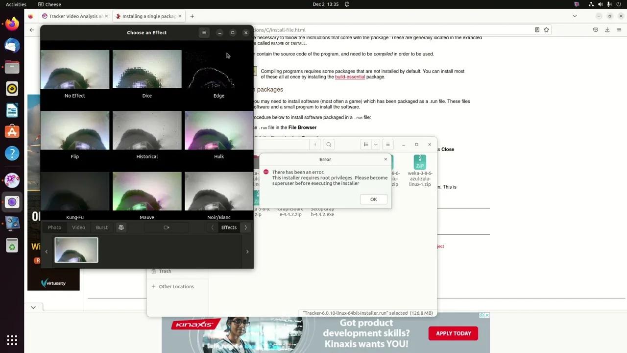
Task: Collapse the panel using the bottom-left chevron
Action: point(33,307)
